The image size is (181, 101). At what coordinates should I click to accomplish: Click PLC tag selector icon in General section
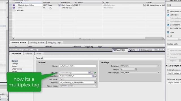tap(90, 73)
